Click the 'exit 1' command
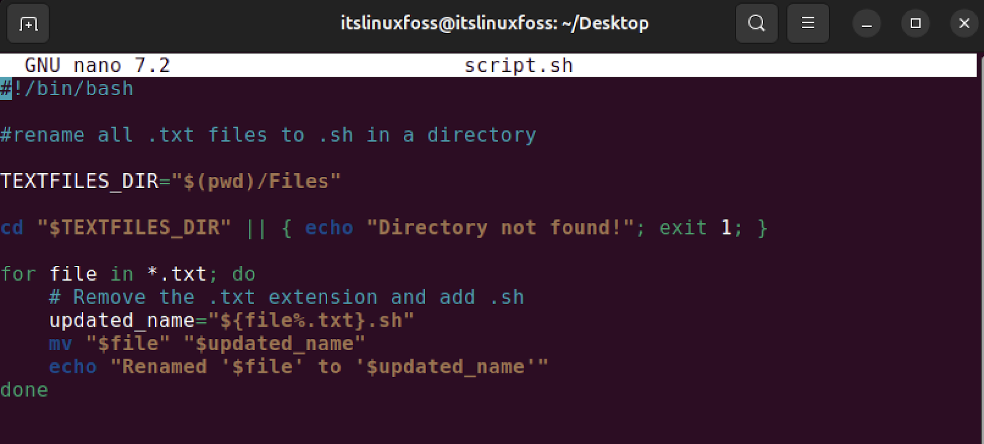The width and height of the screenshot is (984, 444). [695, 228]
